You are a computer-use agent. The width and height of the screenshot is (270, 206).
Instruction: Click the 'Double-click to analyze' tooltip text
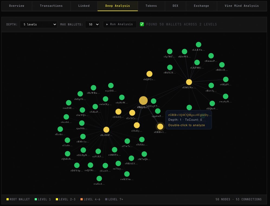187,125
